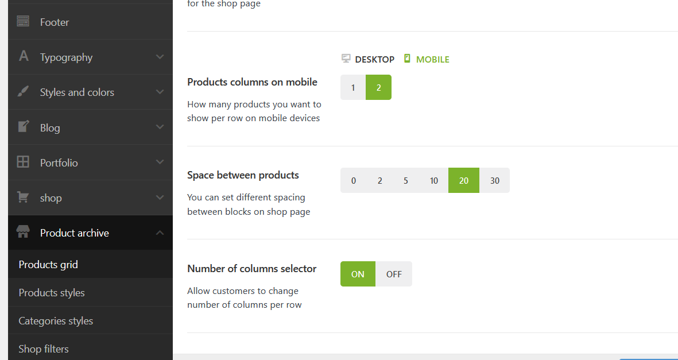
Task: Open the Products styles submenu item
Action: coord(52,293)
